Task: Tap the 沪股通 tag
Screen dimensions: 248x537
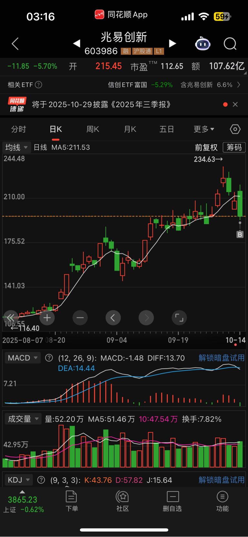Action: [142, 51]
